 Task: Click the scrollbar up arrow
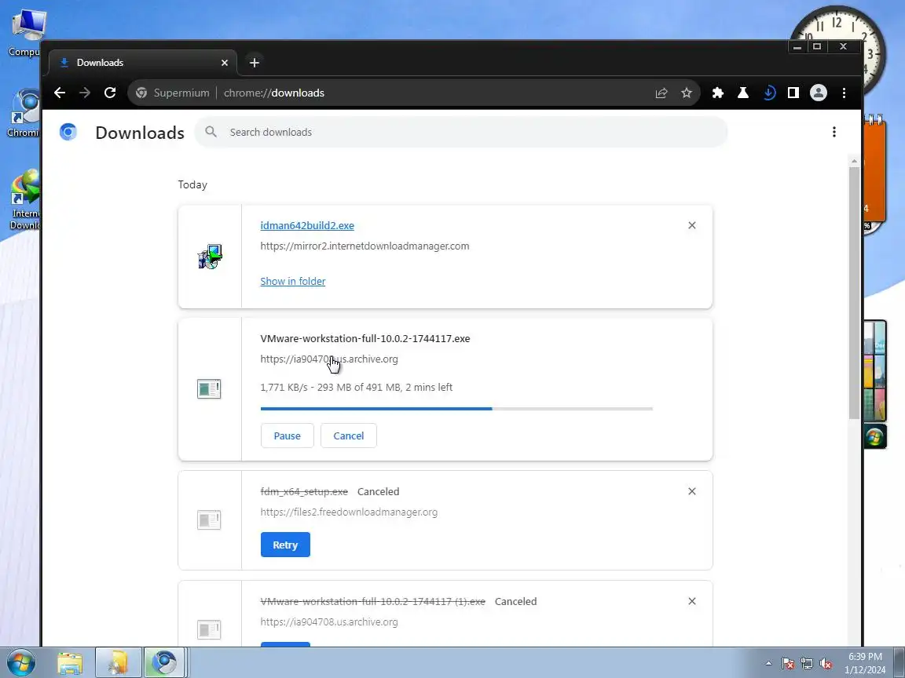coord(854,162)
